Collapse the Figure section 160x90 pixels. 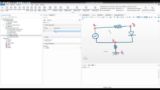pos(44,37)
